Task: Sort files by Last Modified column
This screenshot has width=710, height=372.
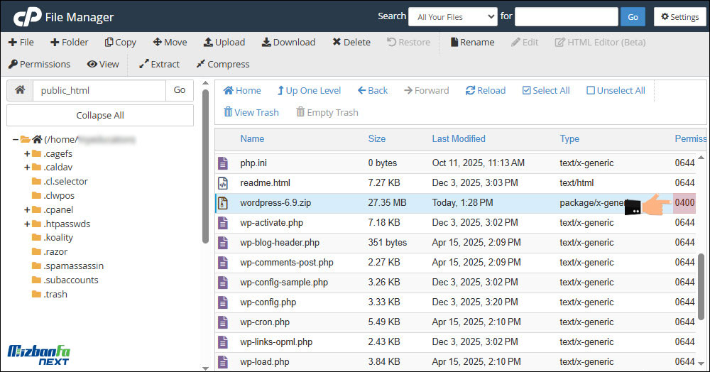Action: point(459,138)
